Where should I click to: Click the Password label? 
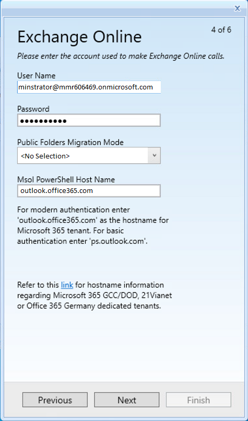point(33,109)
